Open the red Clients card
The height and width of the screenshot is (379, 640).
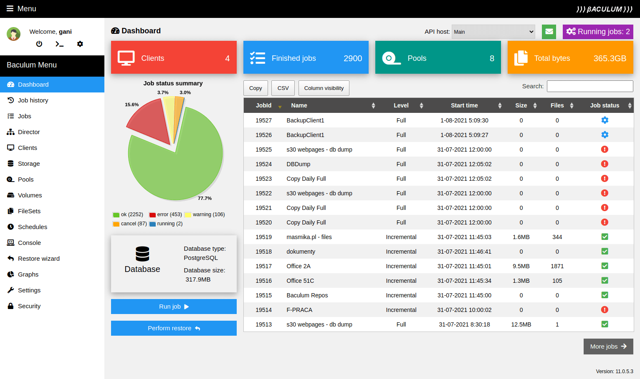(x=174, y=57)
